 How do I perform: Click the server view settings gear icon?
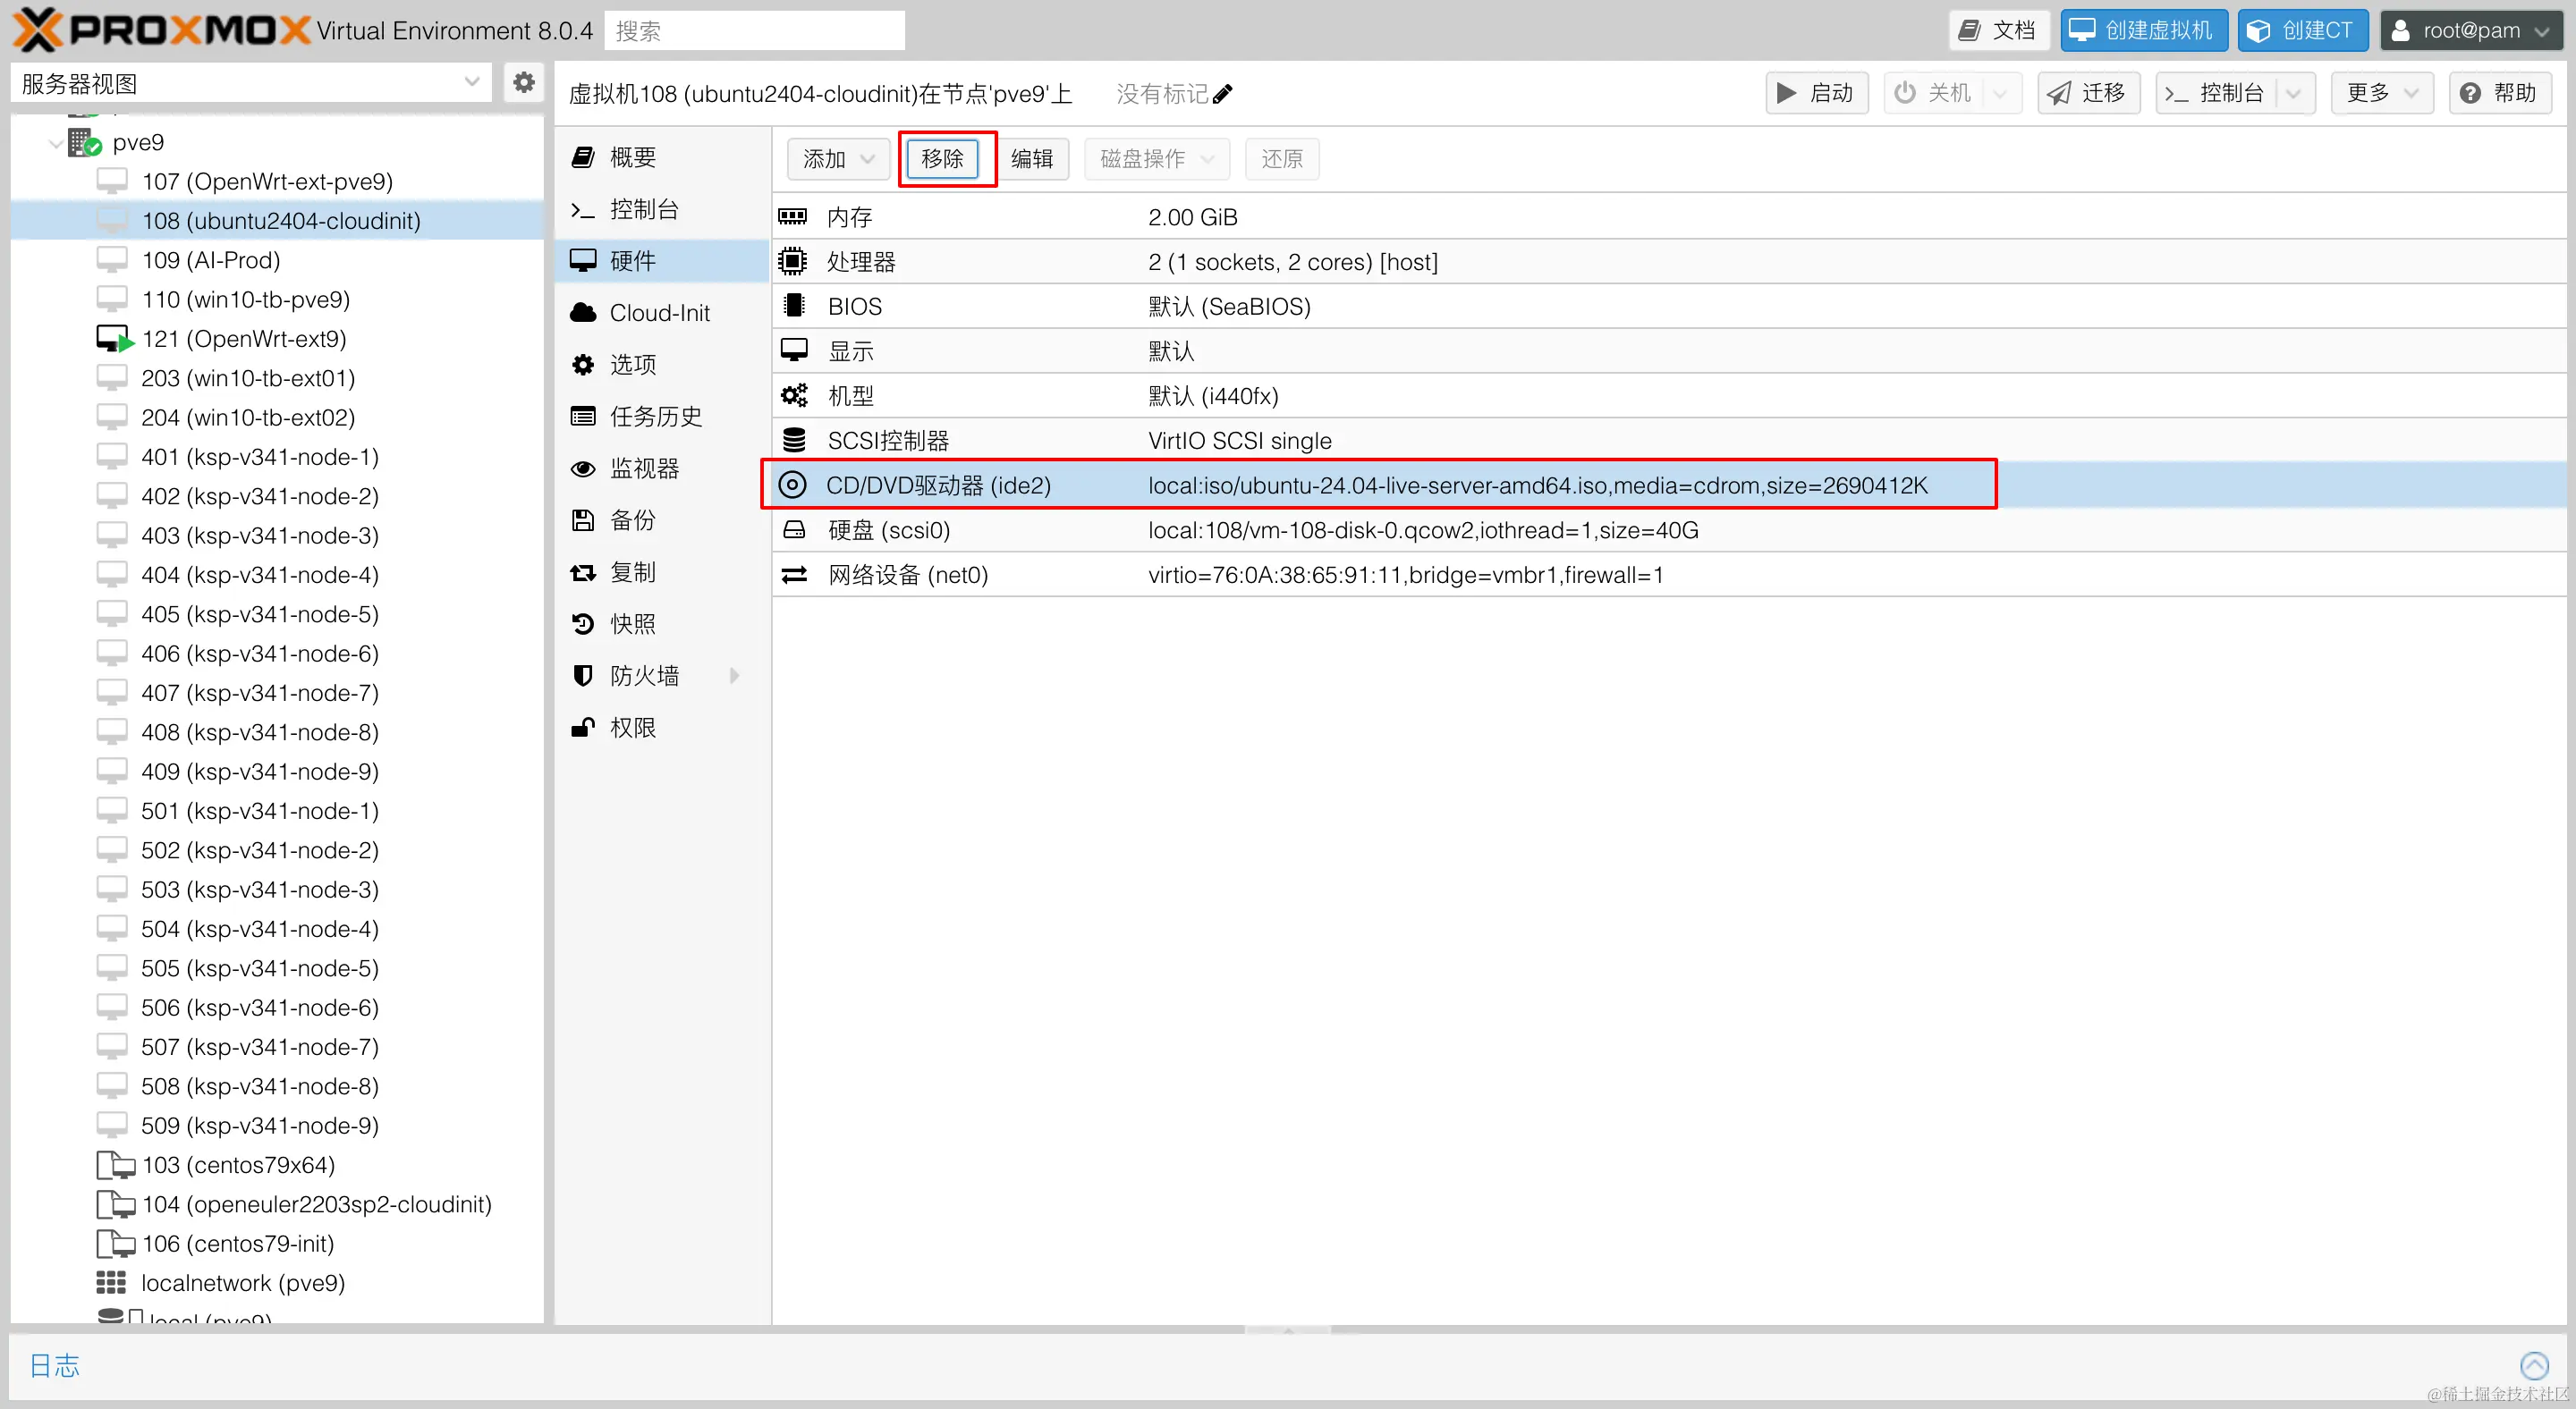pyautogui.click(x=523, y=83)
